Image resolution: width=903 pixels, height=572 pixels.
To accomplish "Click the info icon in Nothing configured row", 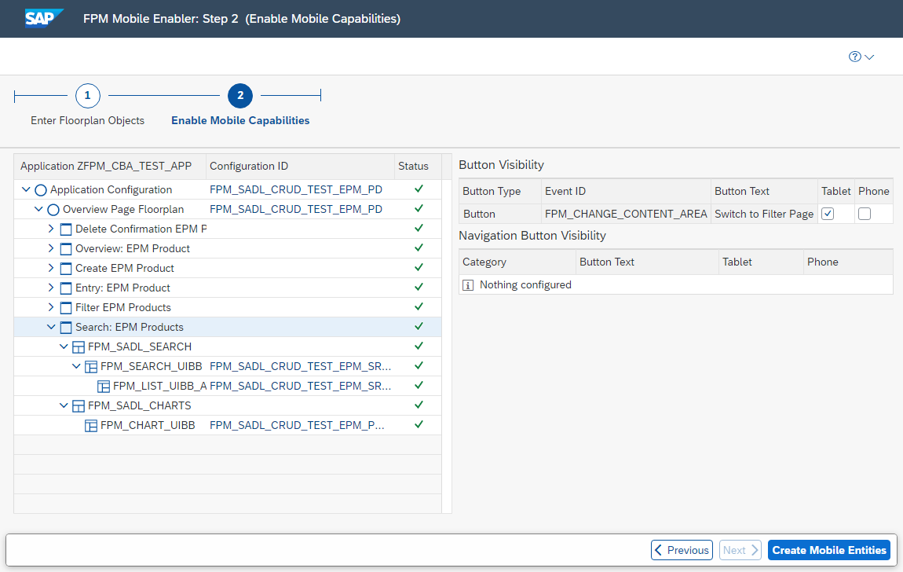I will click(x=468, y=284).
